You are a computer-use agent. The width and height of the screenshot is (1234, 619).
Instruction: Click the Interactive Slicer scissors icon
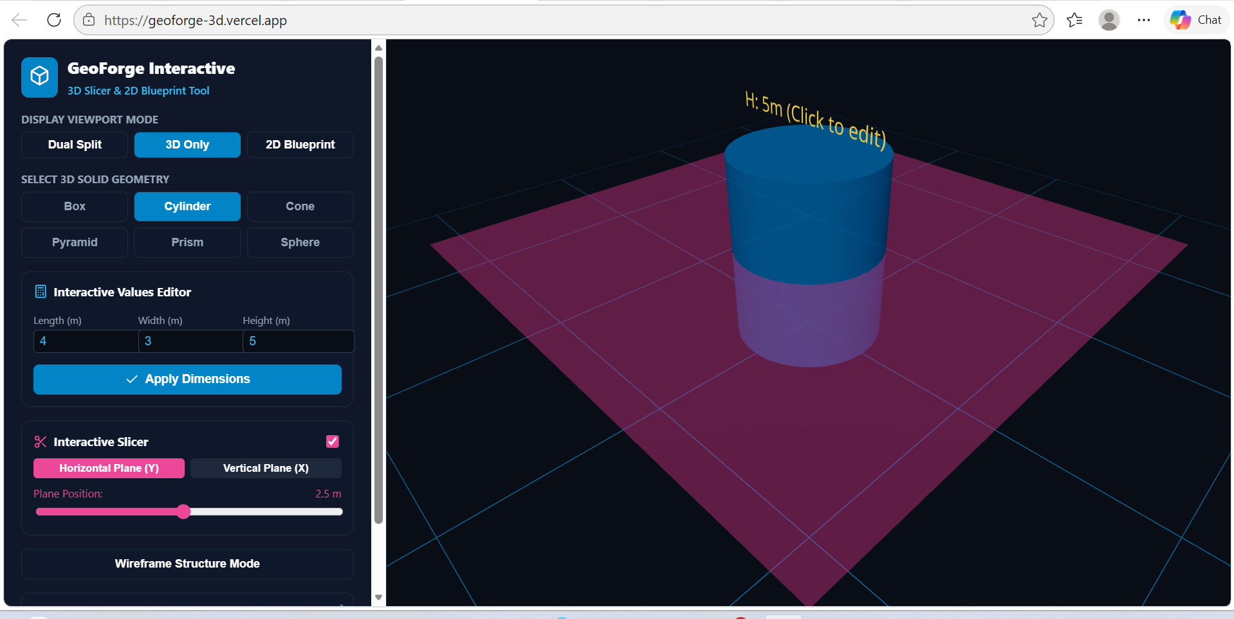pos(41,442)
